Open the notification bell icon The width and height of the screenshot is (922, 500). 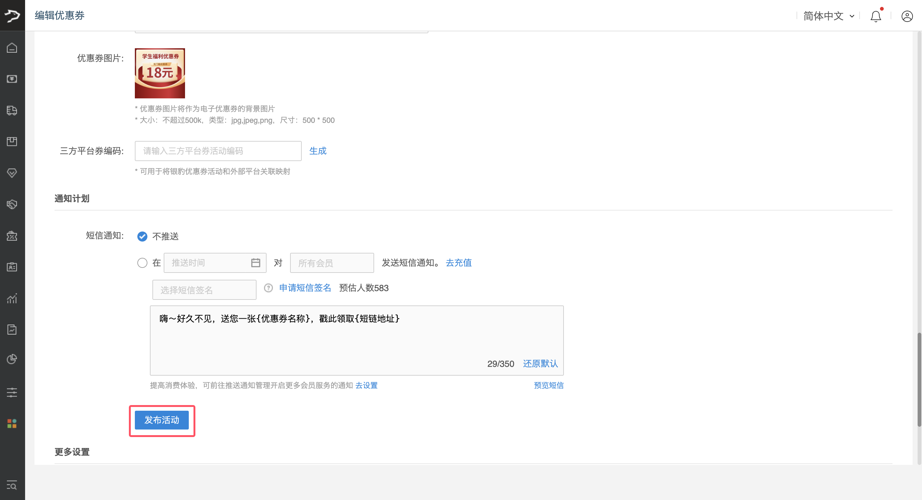pyautogui.click(x=876, y=16)
